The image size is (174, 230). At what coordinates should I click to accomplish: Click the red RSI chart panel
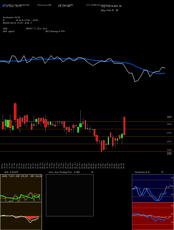point(153,216)
